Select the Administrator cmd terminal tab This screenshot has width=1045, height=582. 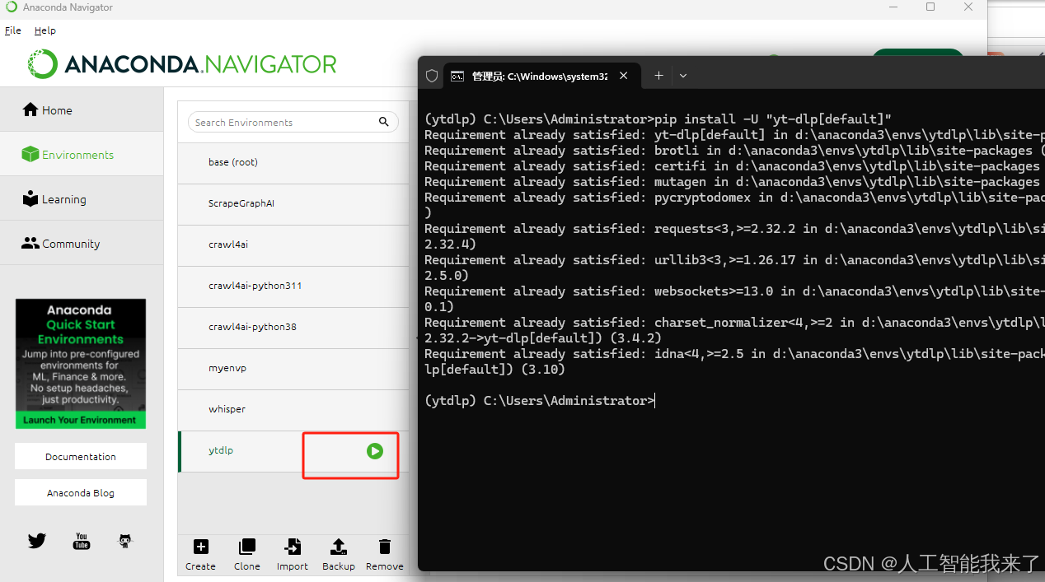(541, 76)
